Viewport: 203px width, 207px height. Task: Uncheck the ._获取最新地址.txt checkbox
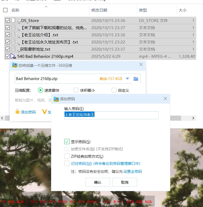pos(8,49)
